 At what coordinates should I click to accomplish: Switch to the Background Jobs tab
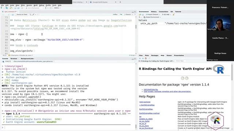tap(27, 59)
